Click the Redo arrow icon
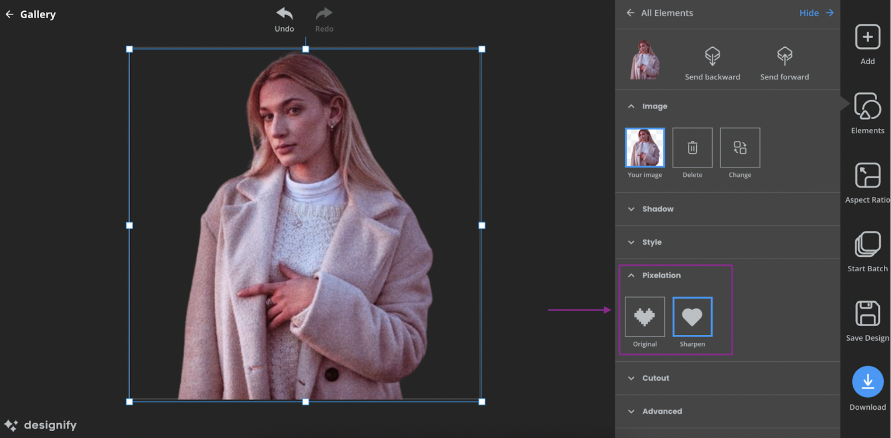Image resolution: width=891 pixels, height=438 pixels. click(x=324, y=13)
